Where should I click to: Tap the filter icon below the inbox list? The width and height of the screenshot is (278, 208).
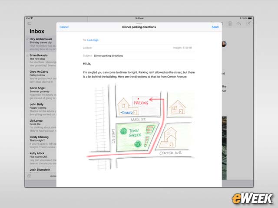pos(30,176)
